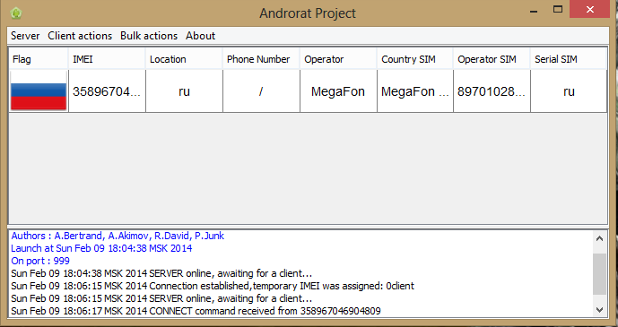618x327 pixels.
Task: Click the log scrollbar up arrow
Action: point(599,238)
